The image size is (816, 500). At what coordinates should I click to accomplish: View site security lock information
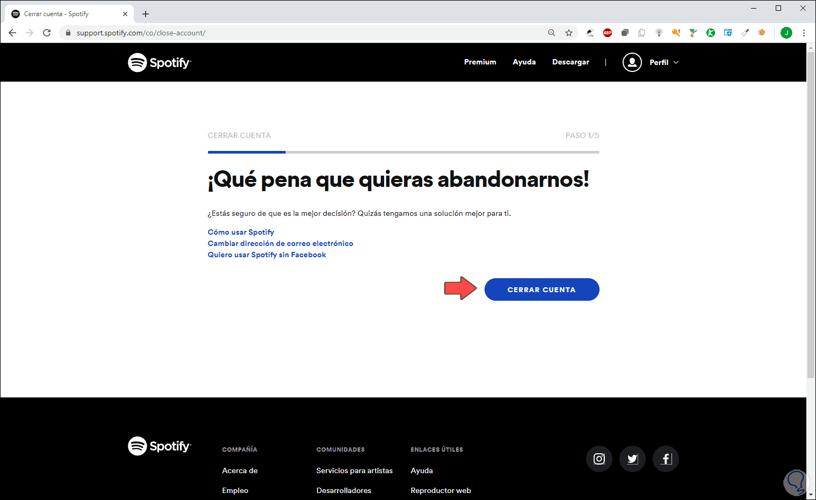coord(68,33)
